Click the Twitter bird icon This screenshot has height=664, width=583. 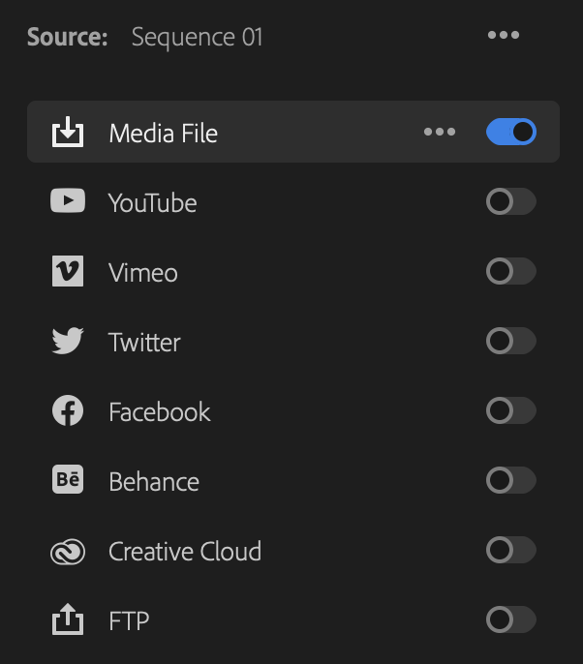[68, 341]
